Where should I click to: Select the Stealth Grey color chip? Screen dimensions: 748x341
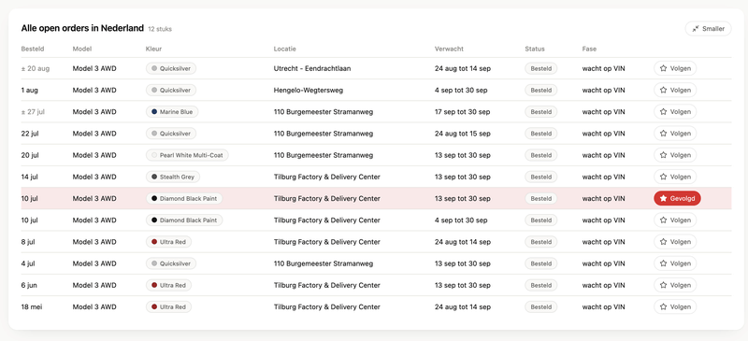[x=173, y=177]
